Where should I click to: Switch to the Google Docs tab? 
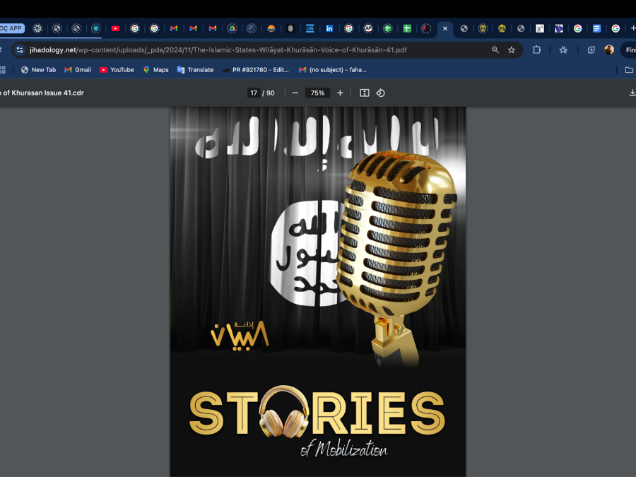[x=596, y=28]
